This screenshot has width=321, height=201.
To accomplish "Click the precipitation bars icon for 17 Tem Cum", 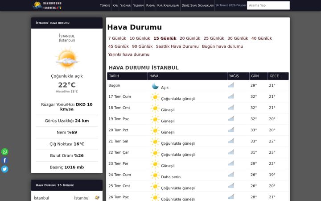I will coord(231,96).
